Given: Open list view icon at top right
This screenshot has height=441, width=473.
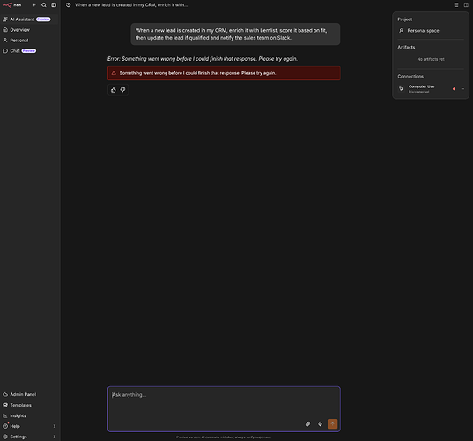Looking at the screenshot, I should point(457,4).
